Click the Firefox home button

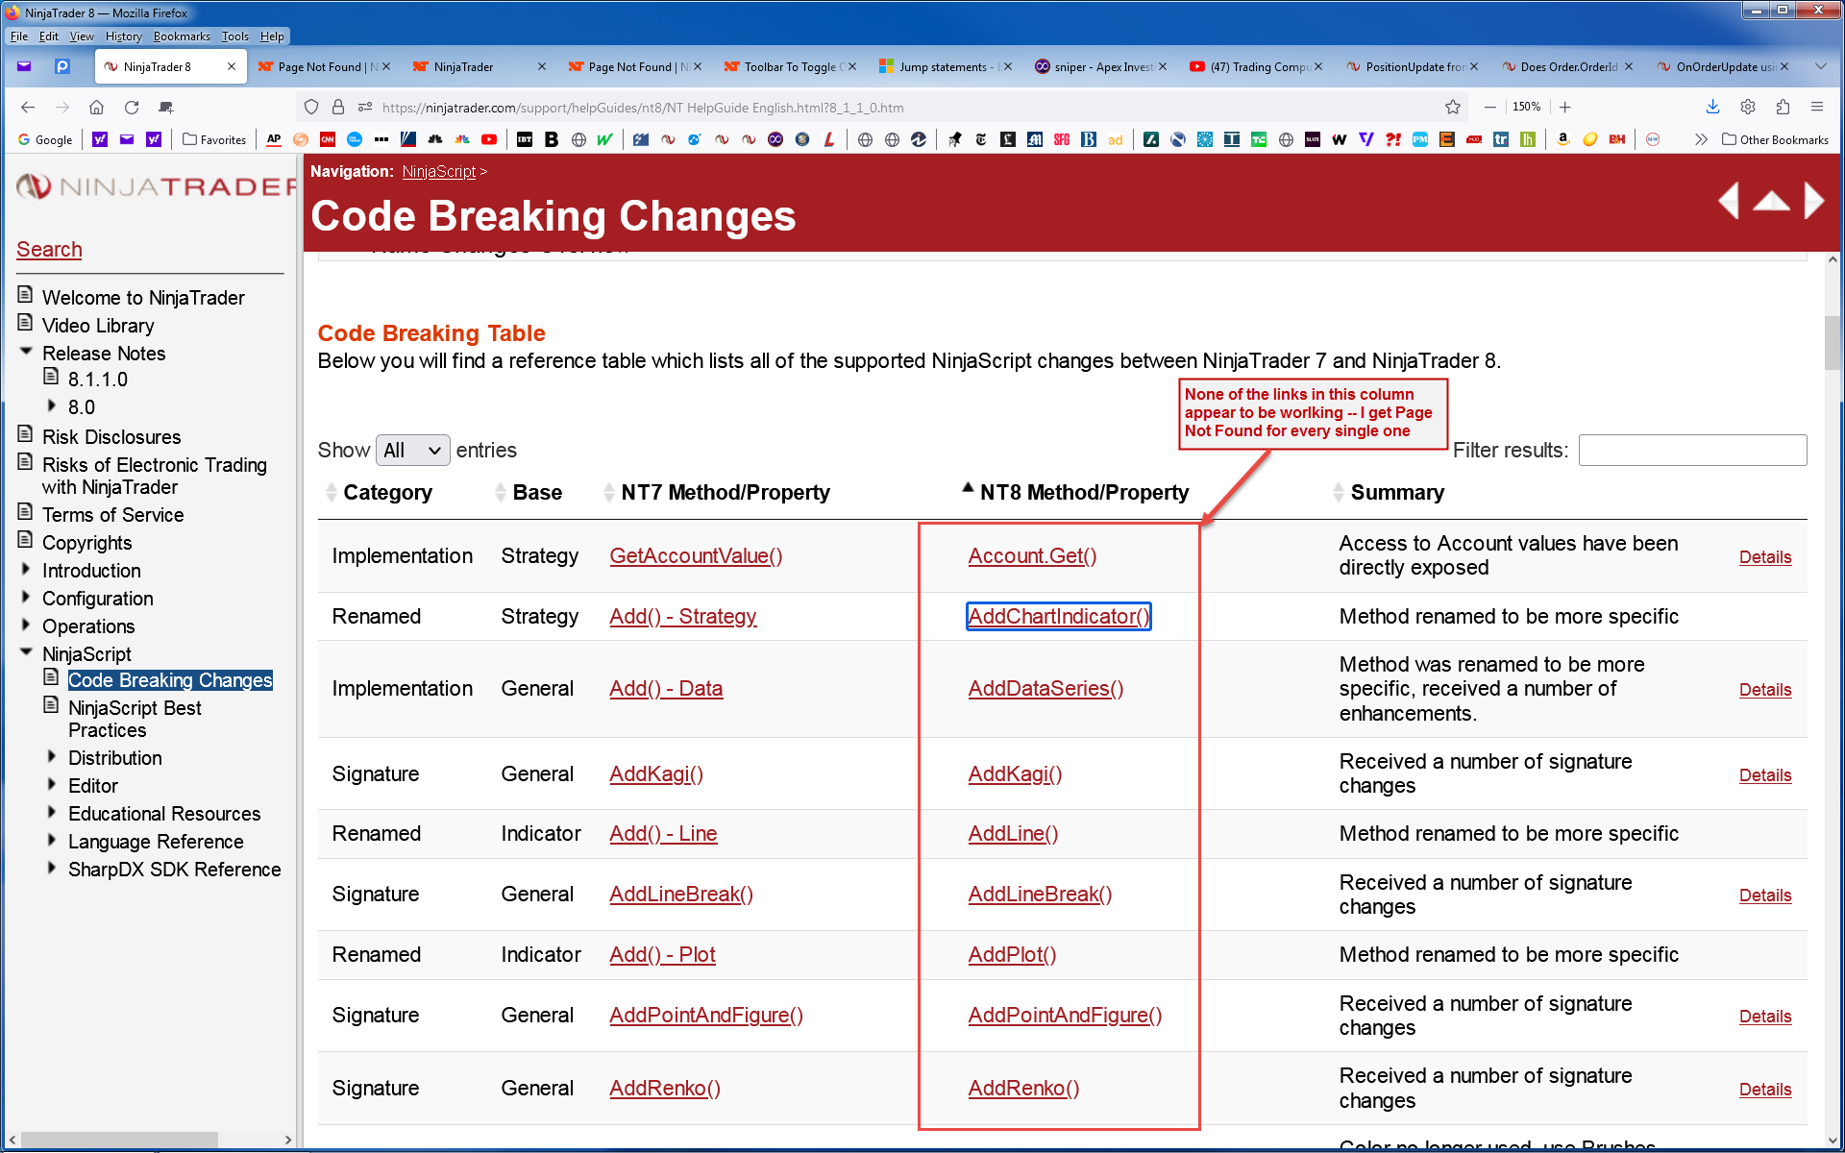(96, 107)
